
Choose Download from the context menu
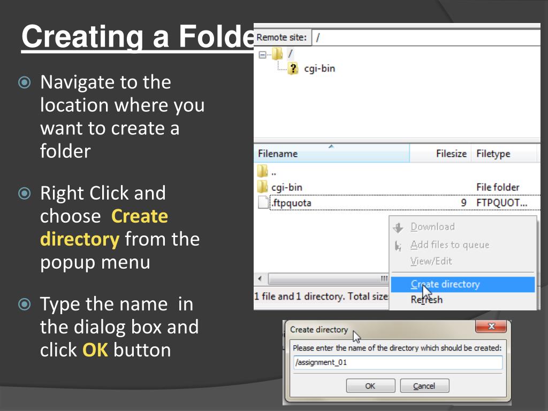point(432,227)
